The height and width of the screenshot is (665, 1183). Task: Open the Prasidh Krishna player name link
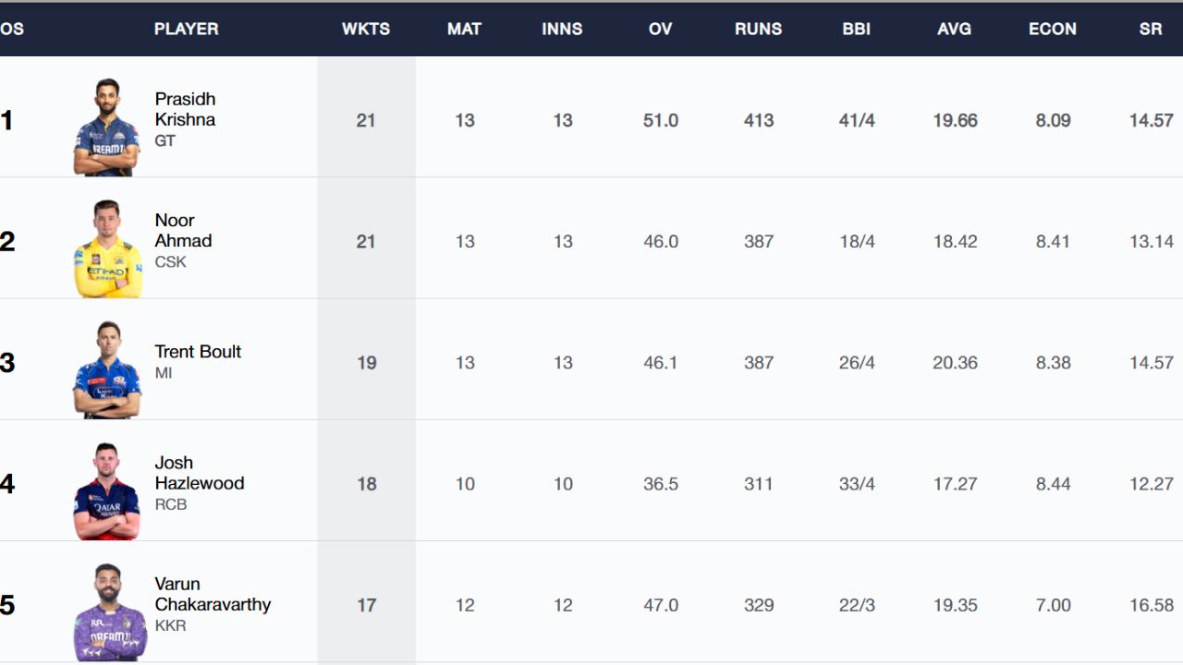point(185,109)
